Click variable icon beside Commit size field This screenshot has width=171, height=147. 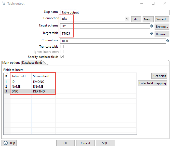168,41
